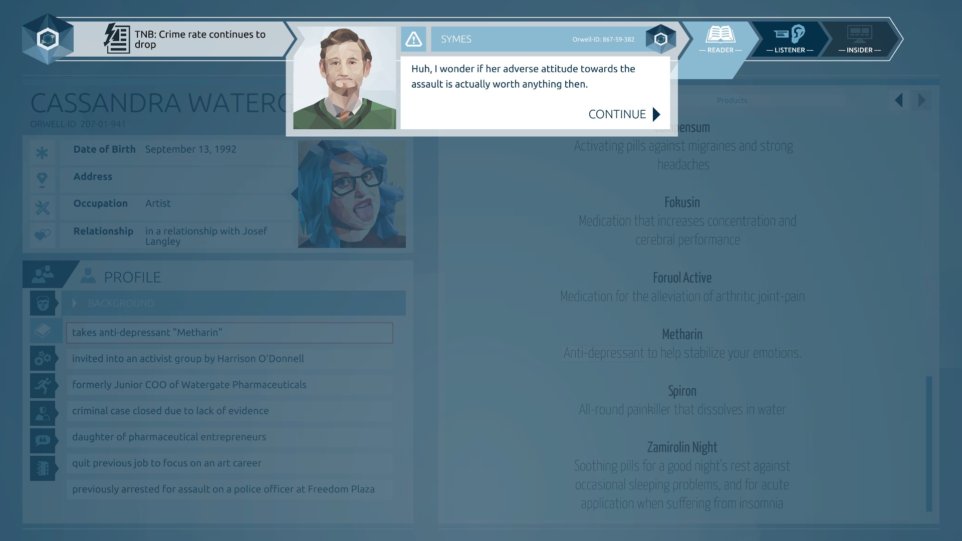
Task: Click the Products page title
Action: (732, 100)
